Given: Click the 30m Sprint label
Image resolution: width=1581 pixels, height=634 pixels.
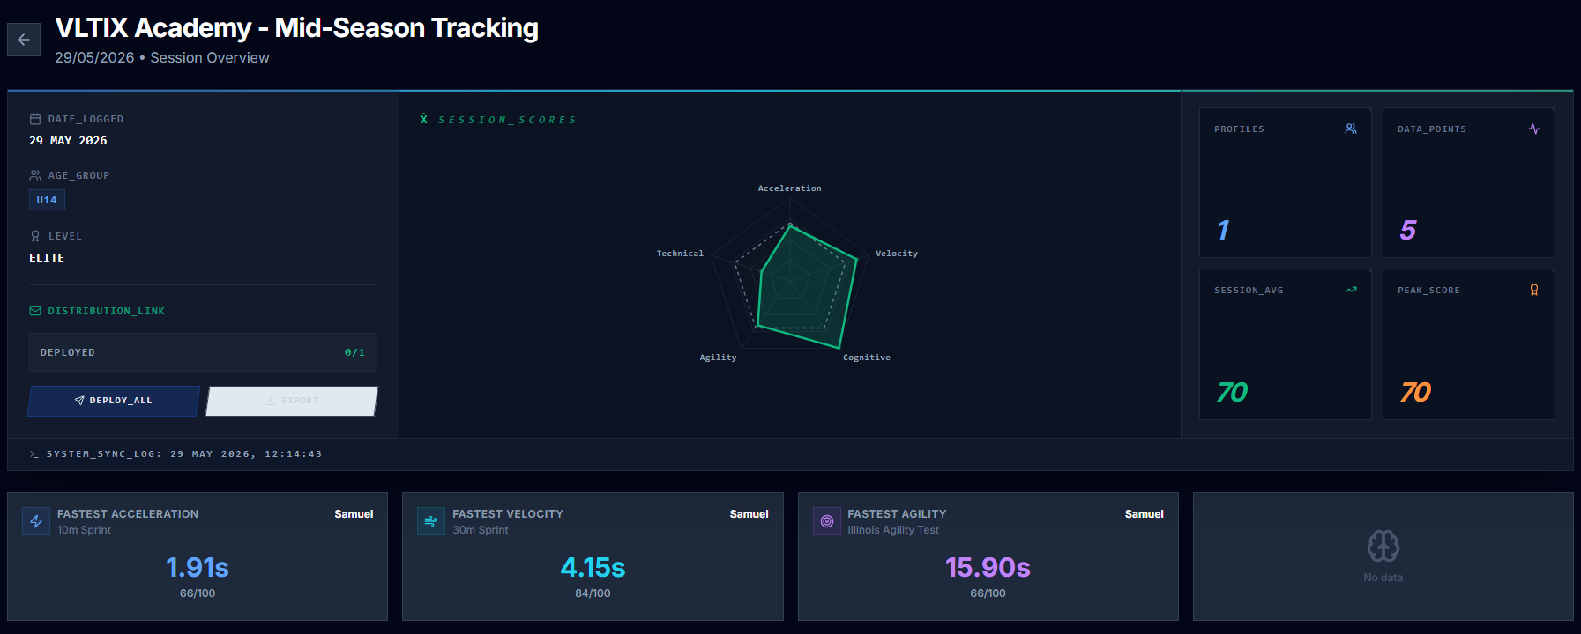Looking at the screenshot, I should click(481, 530).
